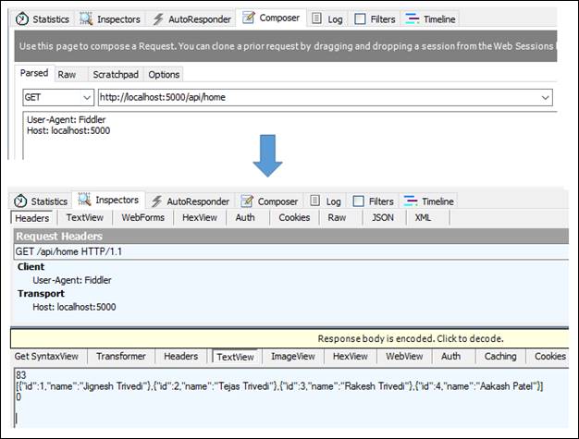Click the Inspectors magnifier icon in bottom panel
Viewport: 579px width, 439px height.
84,200
